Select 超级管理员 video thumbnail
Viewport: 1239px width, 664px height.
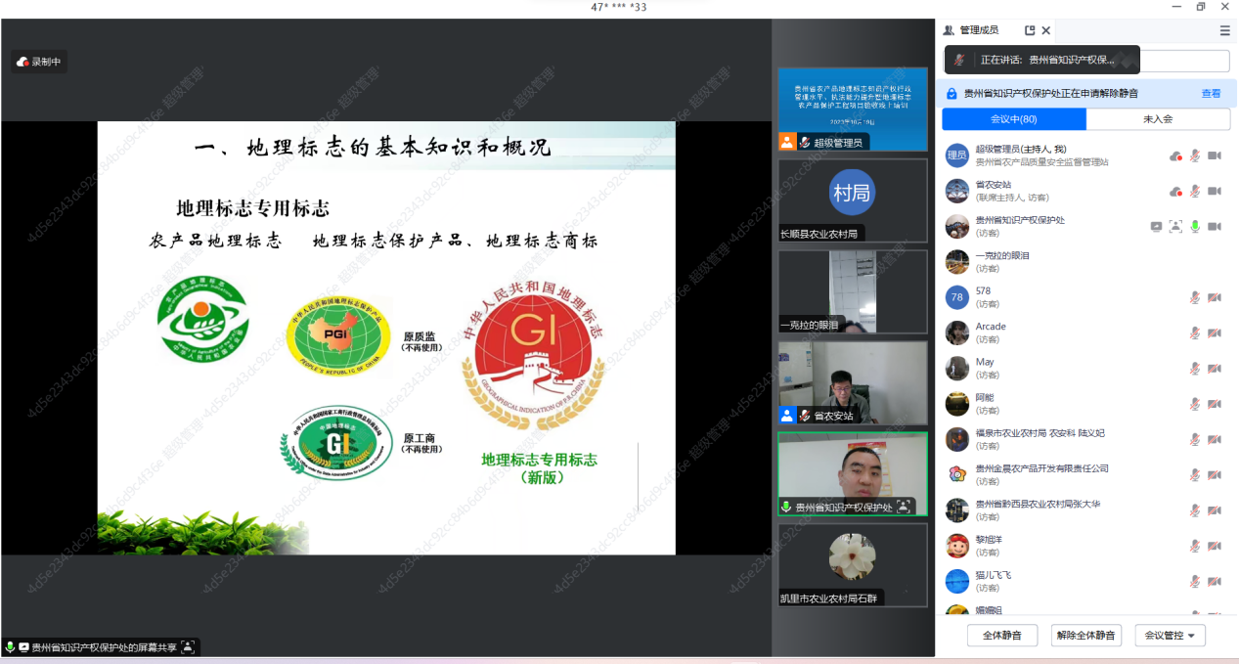(x=853, y=109)
